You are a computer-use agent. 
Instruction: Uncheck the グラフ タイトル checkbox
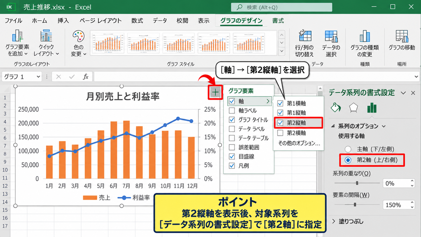[232, 120]
